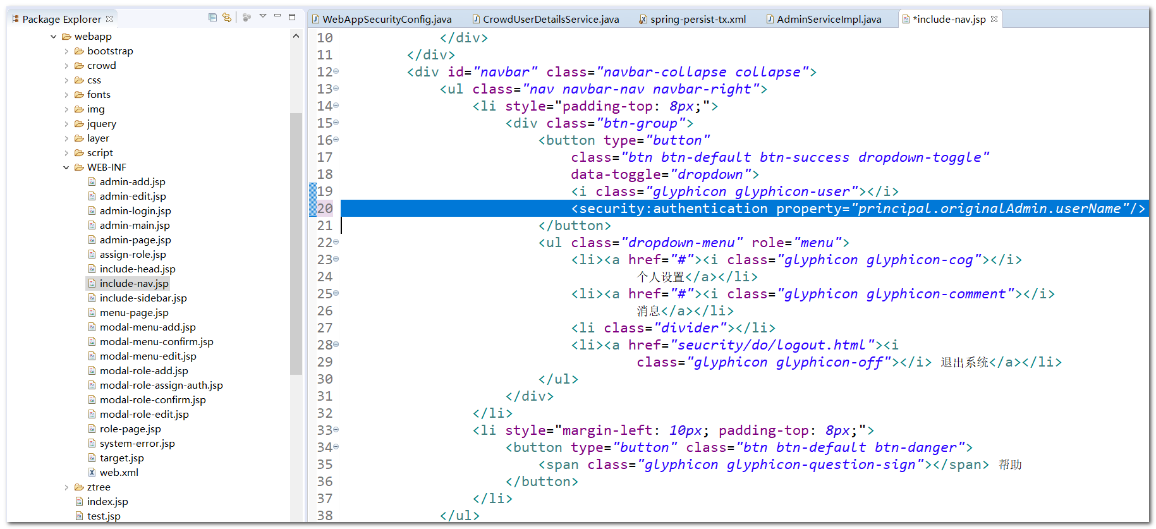Viewport: 1156px width, 529px height.
Task: Expand the img folder
Action: coord(66,109)
